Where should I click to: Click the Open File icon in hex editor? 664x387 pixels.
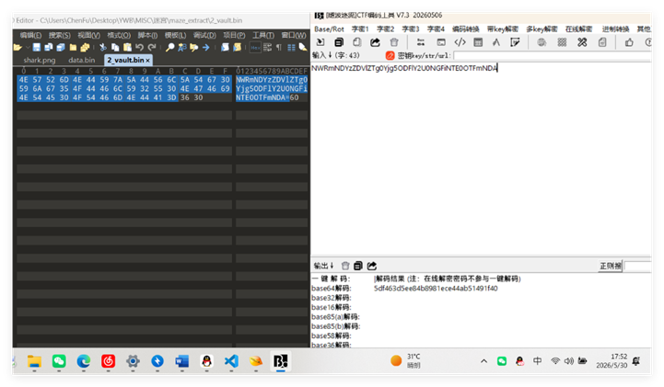click(17, 47)
